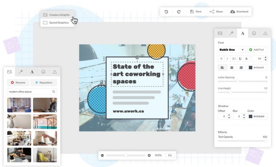
Task: Select text tab in right panel
Action: click(x=242, y=33)
